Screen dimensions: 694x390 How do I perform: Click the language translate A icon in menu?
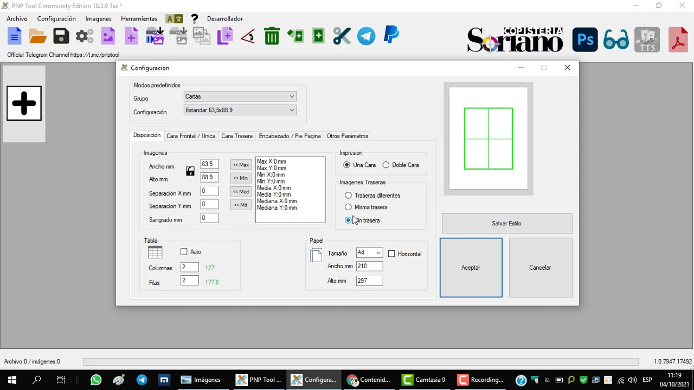coord(174,18)
